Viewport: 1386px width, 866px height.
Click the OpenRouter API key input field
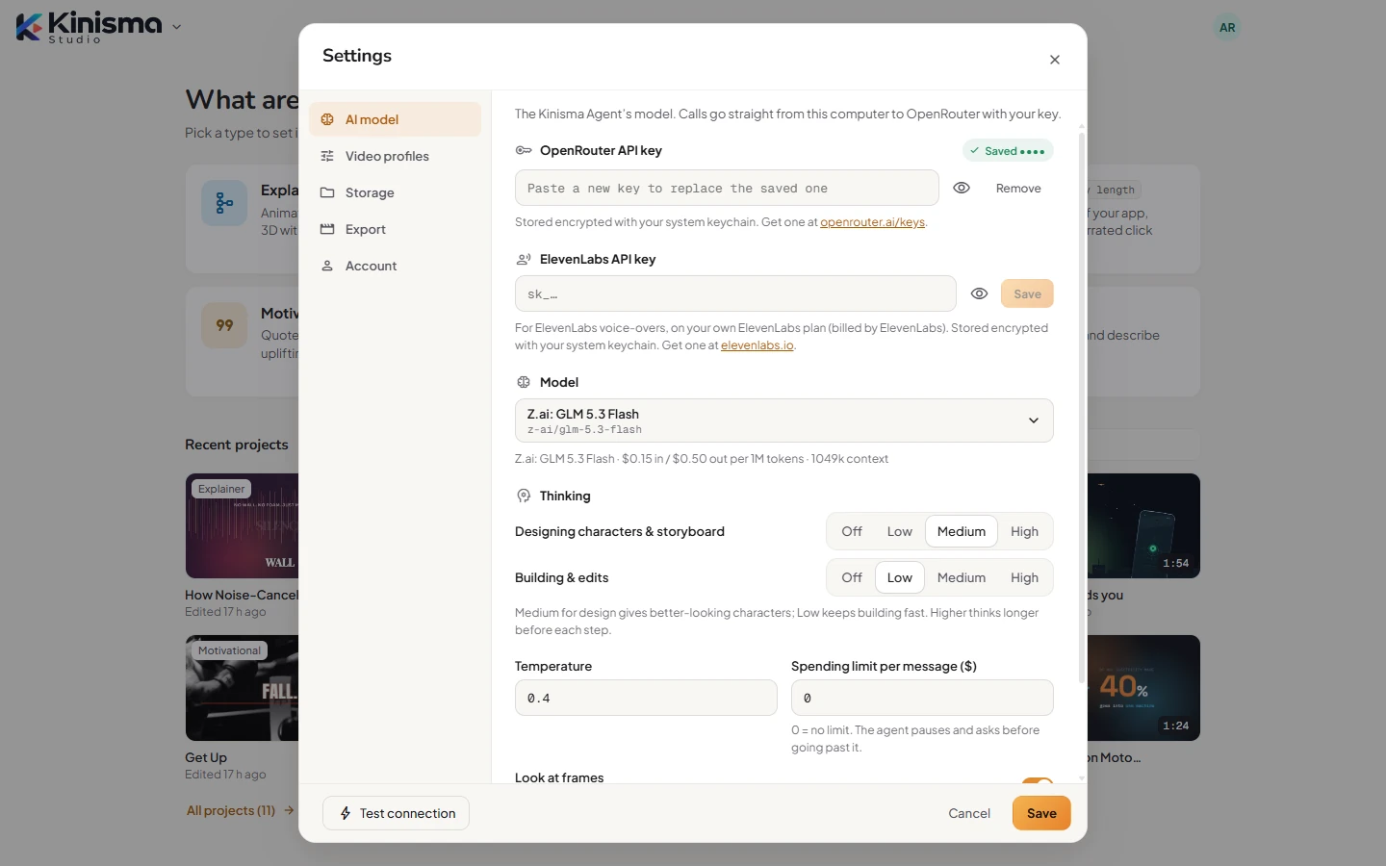point(727,188)
